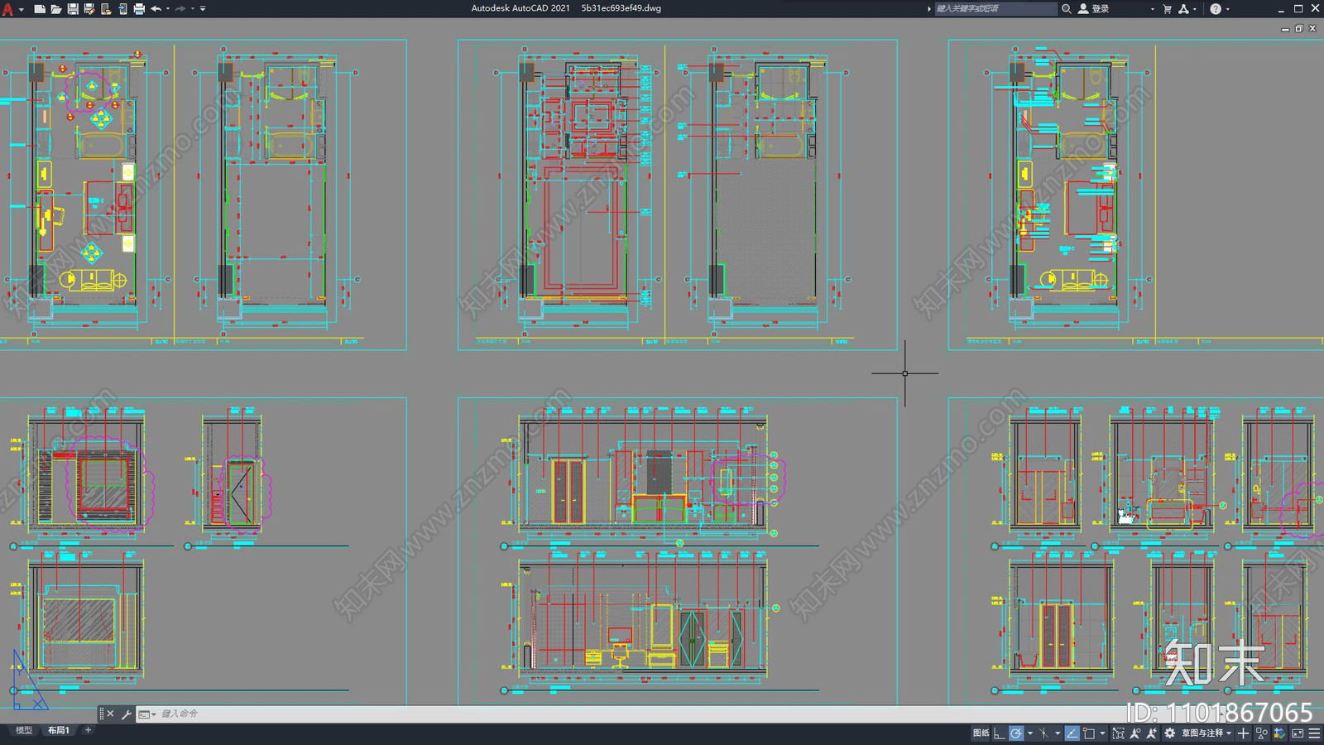Toggle Isometric drafting in the status bar
The image size is (1324, 745).
pos(1044,733)
